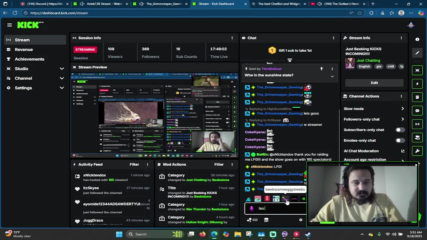Image resolution: width=427 pixels, height=240 pixels.
Task: Open Followers-only chat options chevron
Action: click(x=402, y=119)
